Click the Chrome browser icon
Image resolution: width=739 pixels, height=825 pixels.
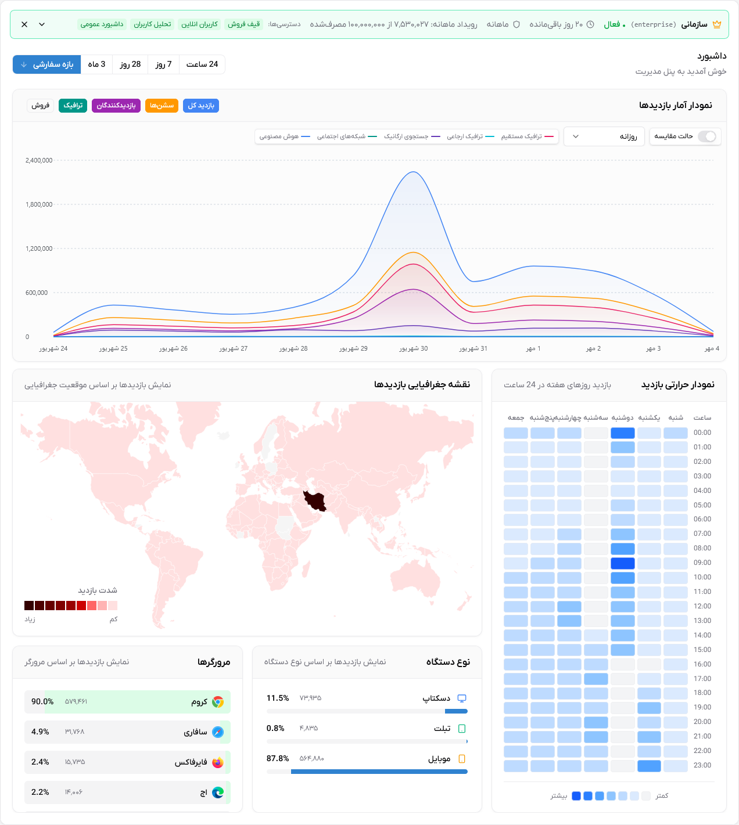tap(218, 702)
